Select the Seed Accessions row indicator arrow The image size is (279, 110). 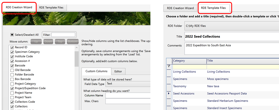click(x=169, y=94)
